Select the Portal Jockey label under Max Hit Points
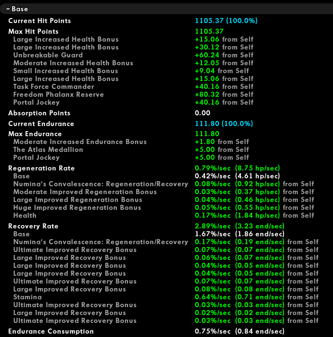The image size is (333, 337). point(37,102)
